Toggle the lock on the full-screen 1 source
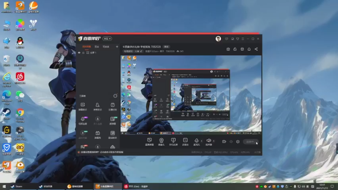 (x=83, y=52)
